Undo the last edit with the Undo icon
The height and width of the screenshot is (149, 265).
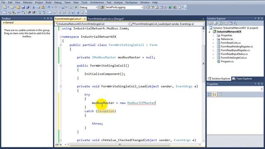[49, 7]
